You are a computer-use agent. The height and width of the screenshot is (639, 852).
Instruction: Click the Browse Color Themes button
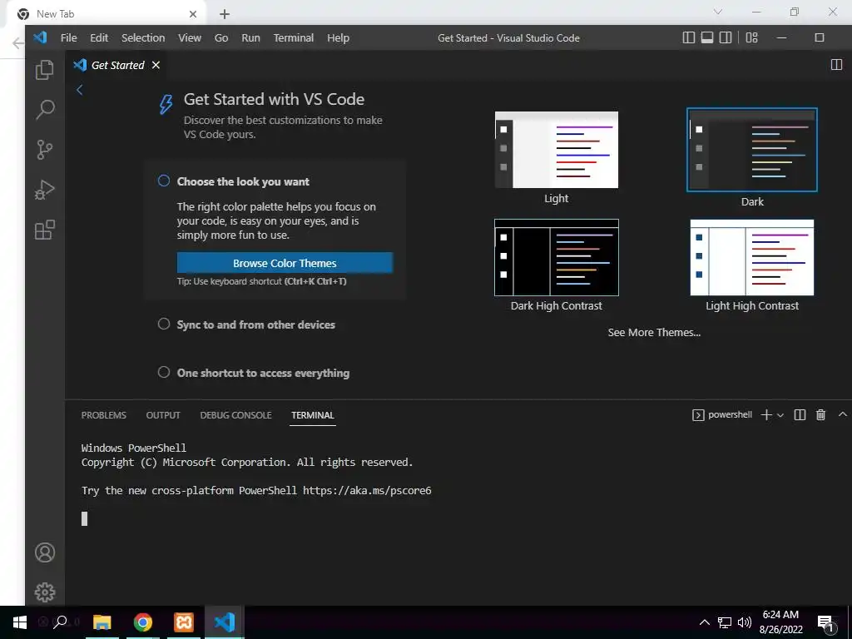click(x=285, y=263)
